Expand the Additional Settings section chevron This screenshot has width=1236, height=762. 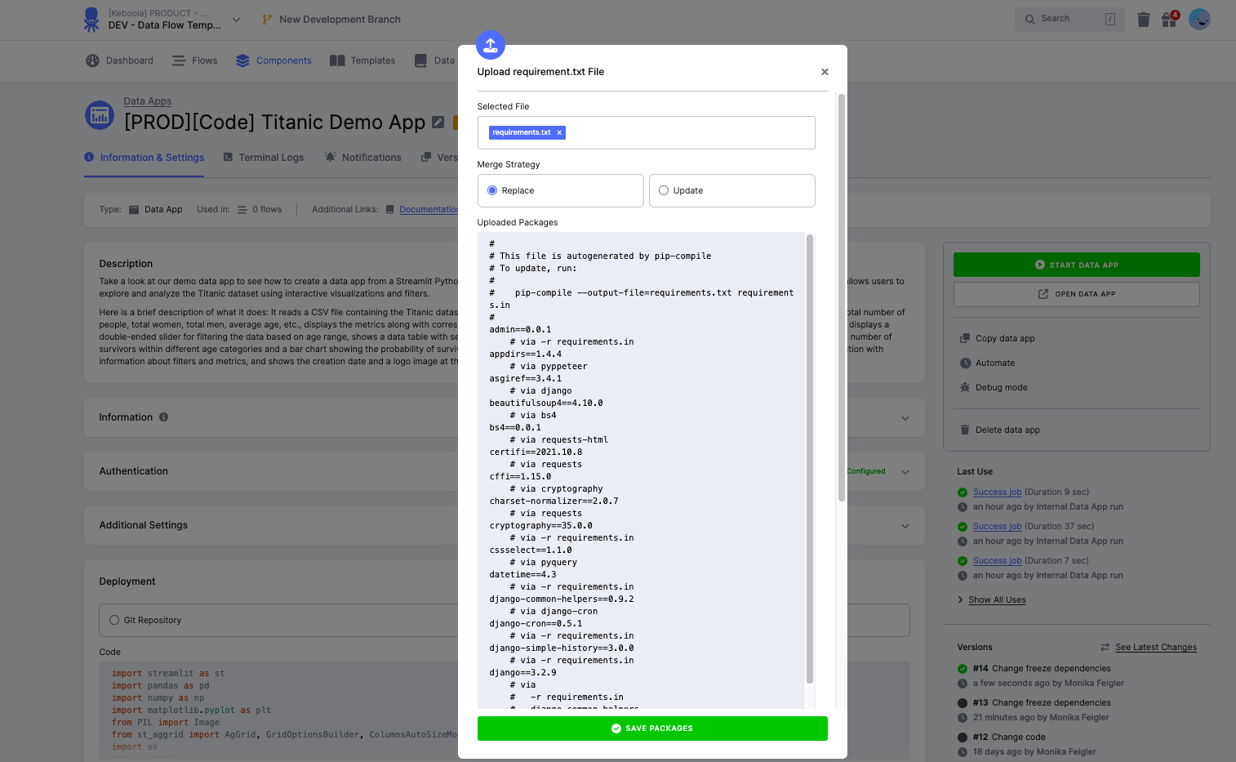(905, 526)
